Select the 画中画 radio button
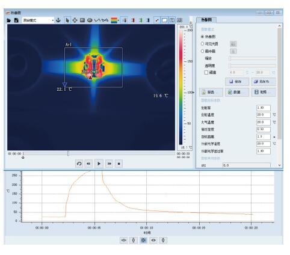 point(202,51)
